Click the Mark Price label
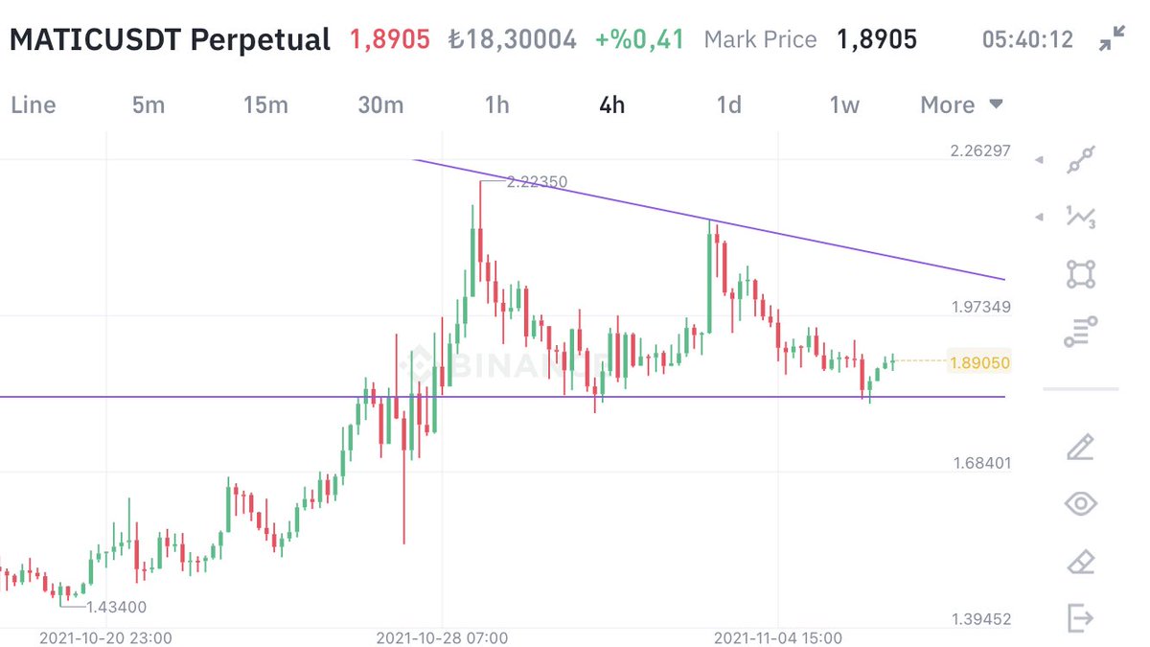Viewport: 1150px width, 647px height. click(760, 40)
